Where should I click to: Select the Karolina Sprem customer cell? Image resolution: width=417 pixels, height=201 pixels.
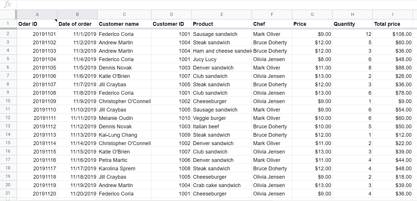point(124,168)
